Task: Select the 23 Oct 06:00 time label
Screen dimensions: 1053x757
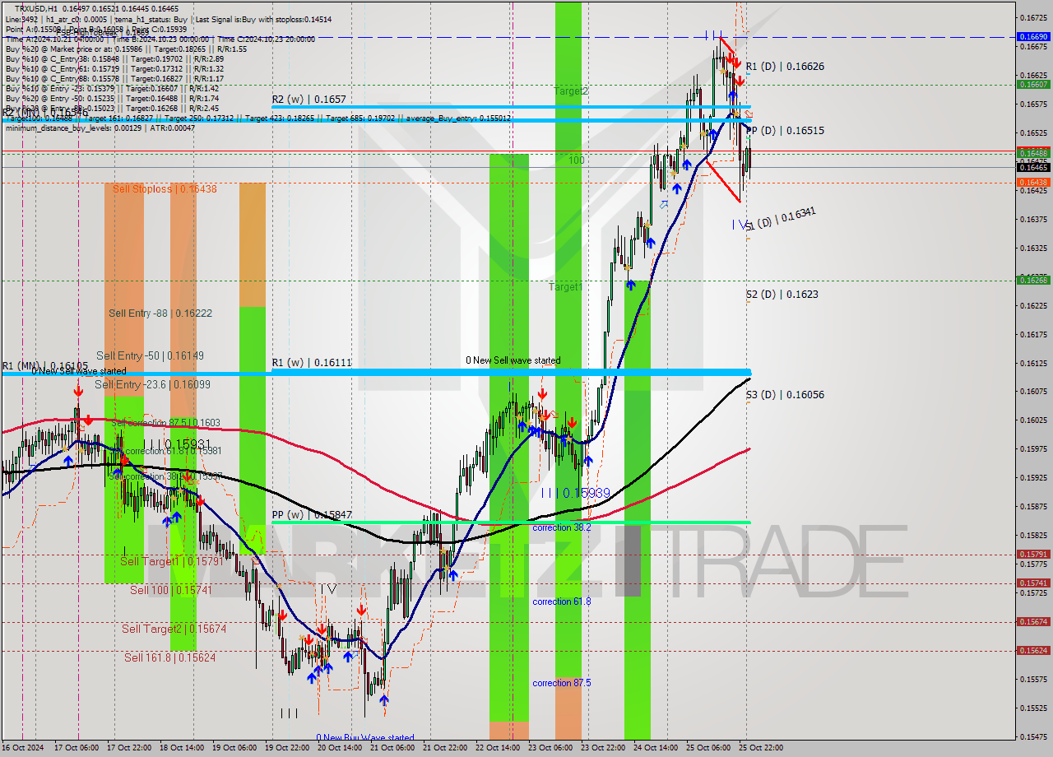Action: [x=552, y=748]
